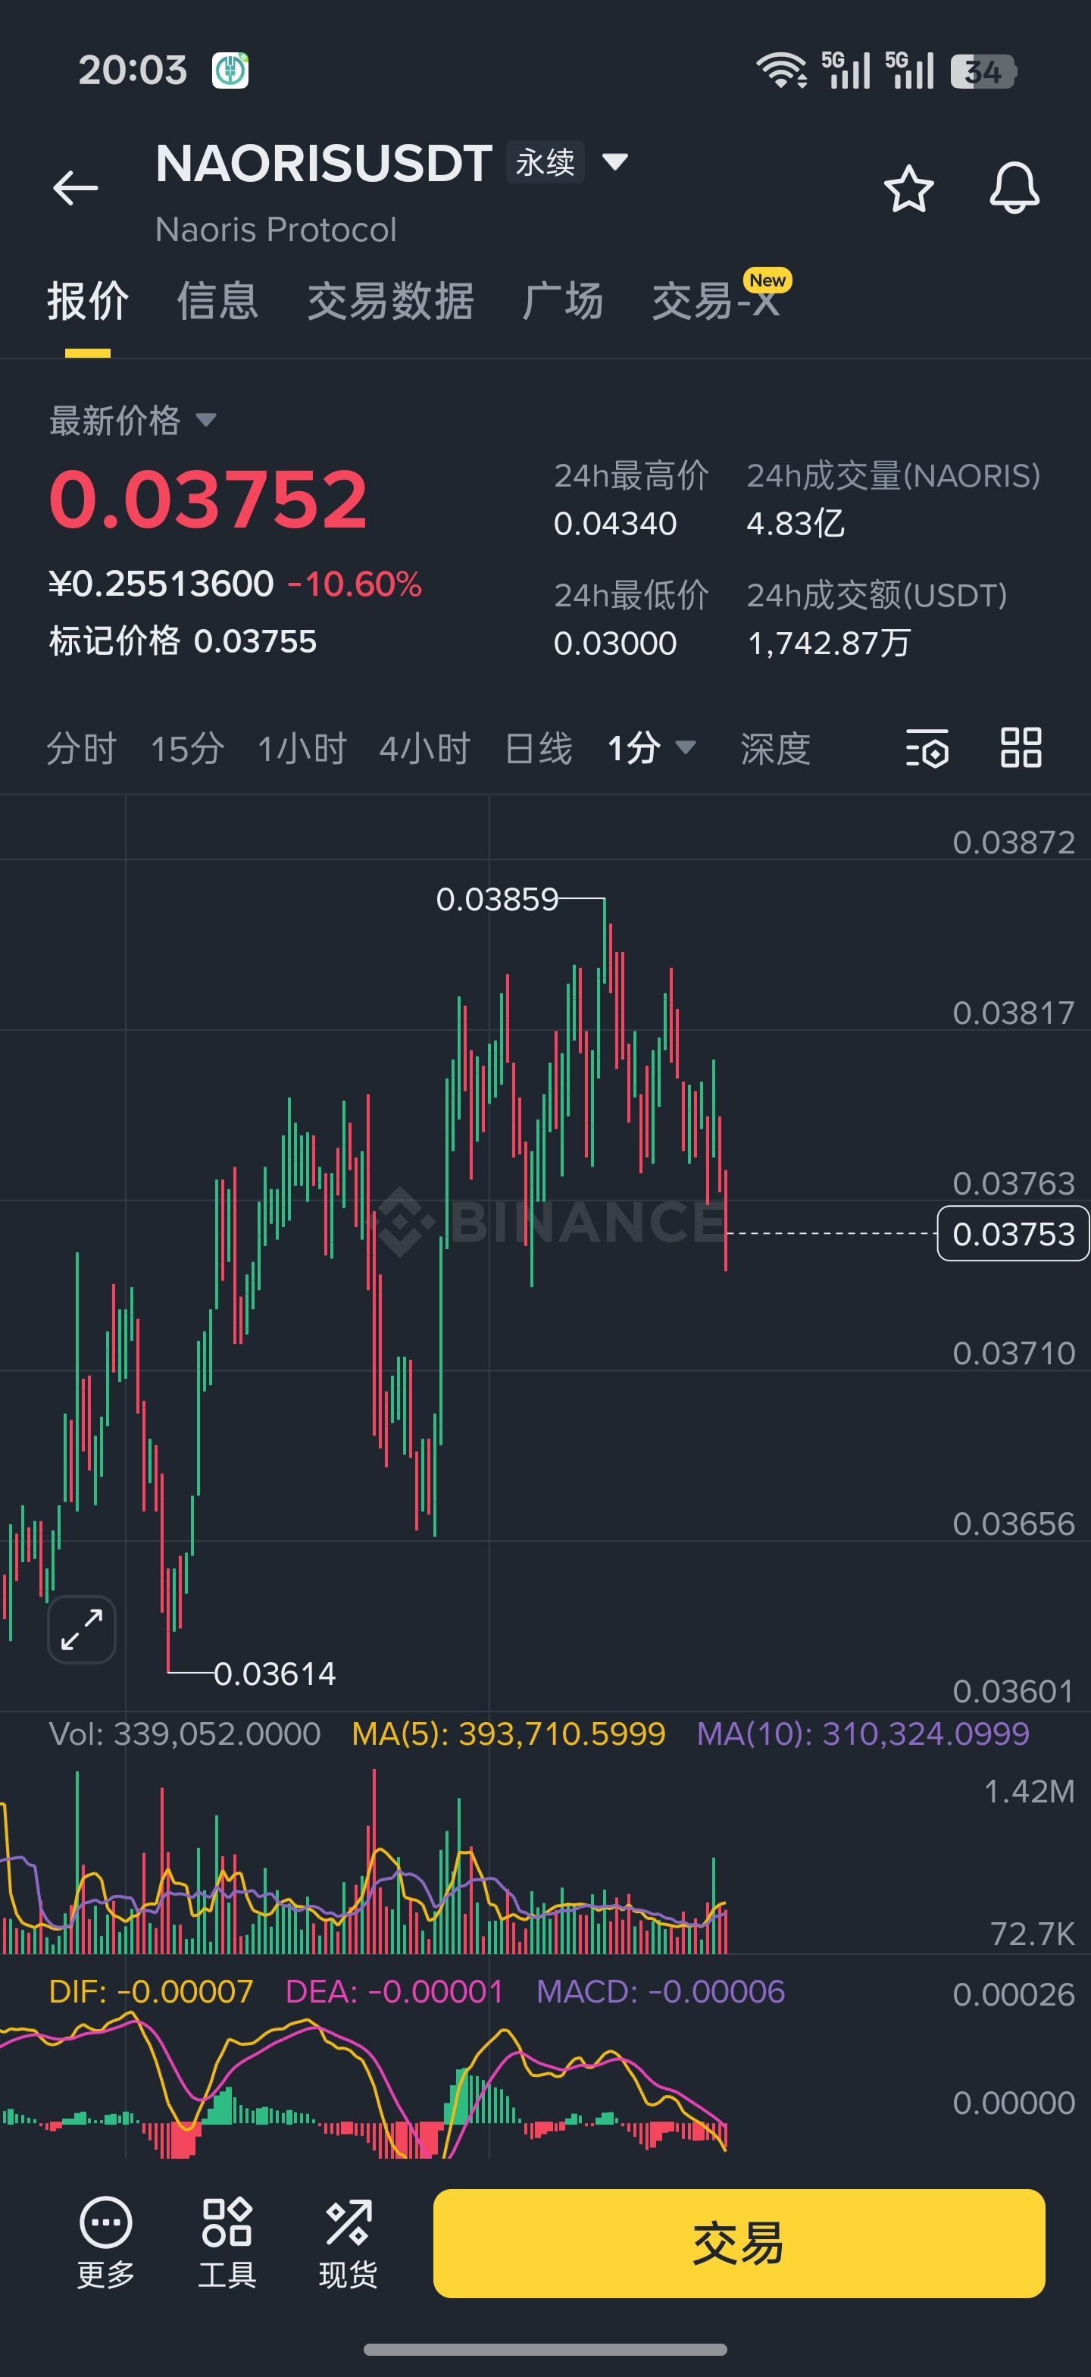Open the 更多 more menu
Image resolution: width=1091 pixels, height=2377 pixels.
tap(106, 2242)
